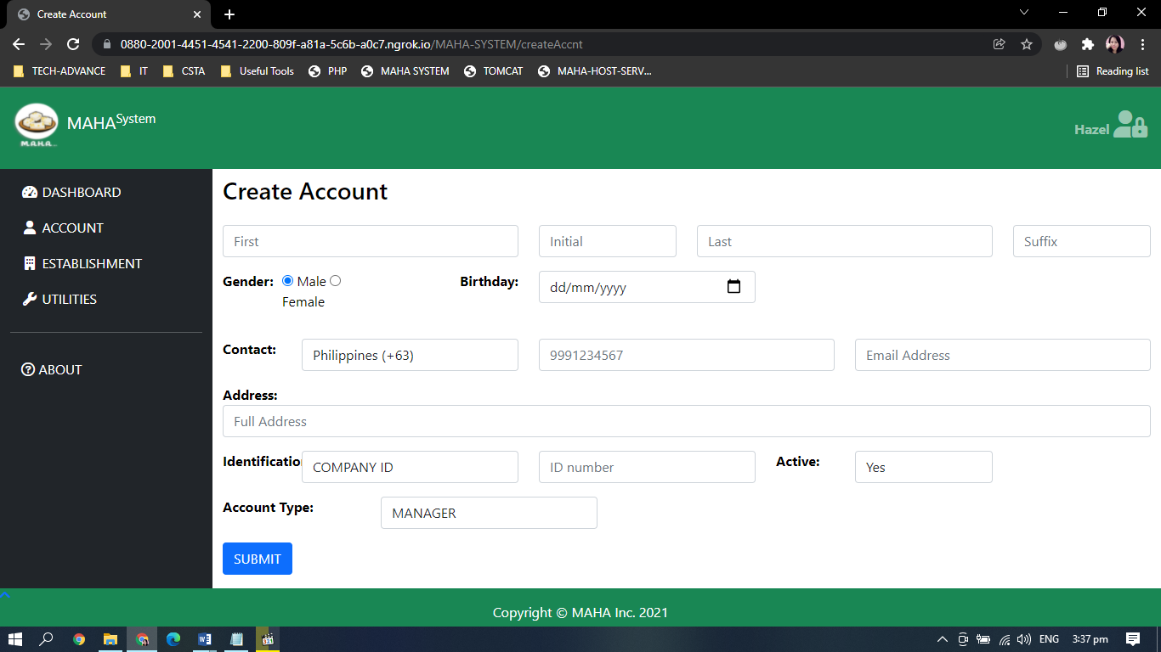The image size is (1161, 652).
Task: Click the contact number field
Action: pos(687,355)
